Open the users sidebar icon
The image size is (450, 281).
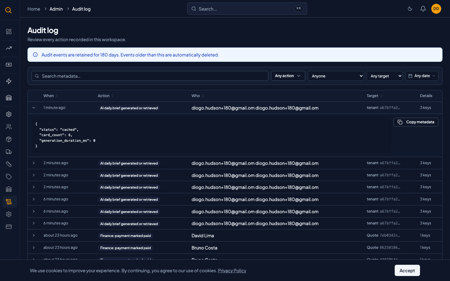tap(9, 127)
